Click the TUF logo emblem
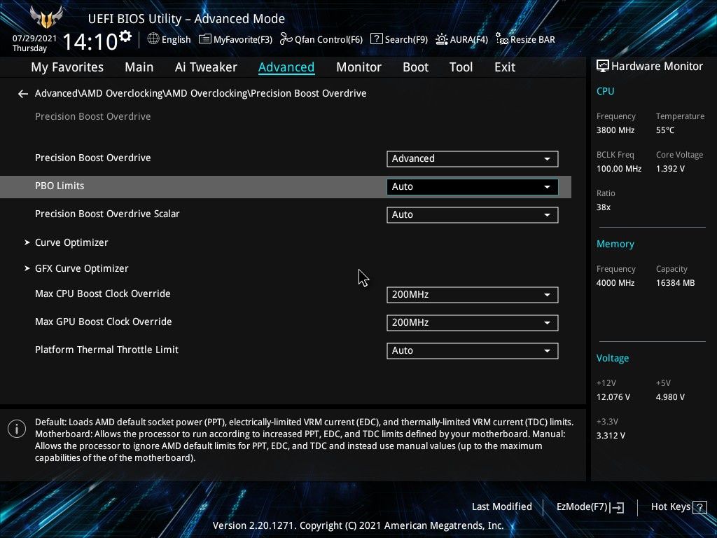Viewport: 717px width, 538px height. tap(46, 18)
